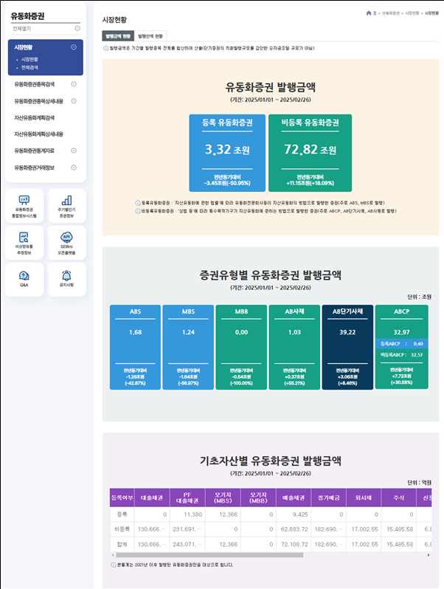Expand the 유동화증권통계자료 menu
The width and height of the screenshot is (444, 589).
[x=74, y=151]
